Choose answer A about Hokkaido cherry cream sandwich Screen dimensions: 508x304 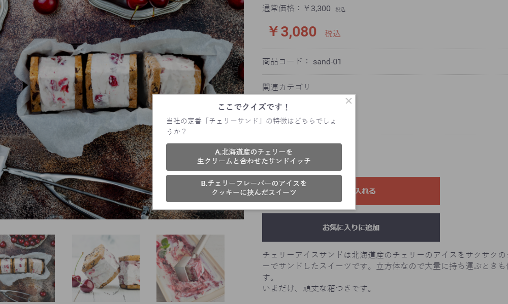click(253, 157)
